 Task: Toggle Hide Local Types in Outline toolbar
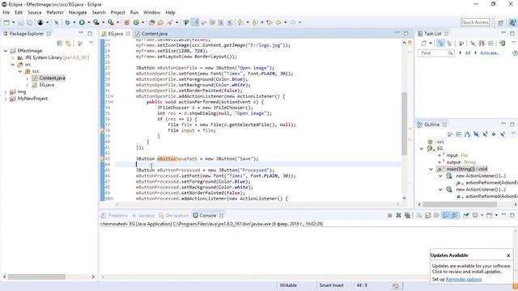click(x=502, y=134)
